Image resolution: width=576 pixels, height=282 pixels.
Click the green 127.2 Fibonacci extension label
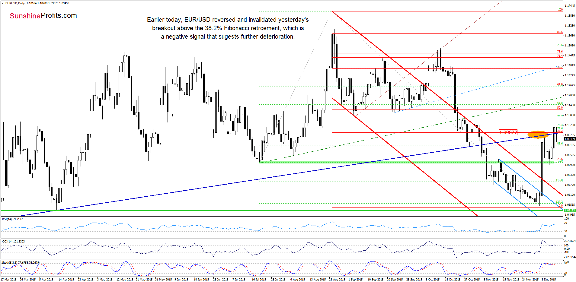pos(559,202)
